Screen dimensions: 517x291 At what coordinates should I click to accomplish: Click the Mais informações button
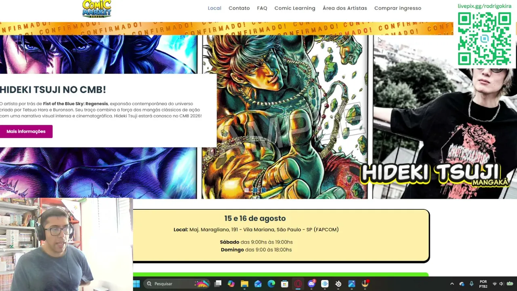26,131
